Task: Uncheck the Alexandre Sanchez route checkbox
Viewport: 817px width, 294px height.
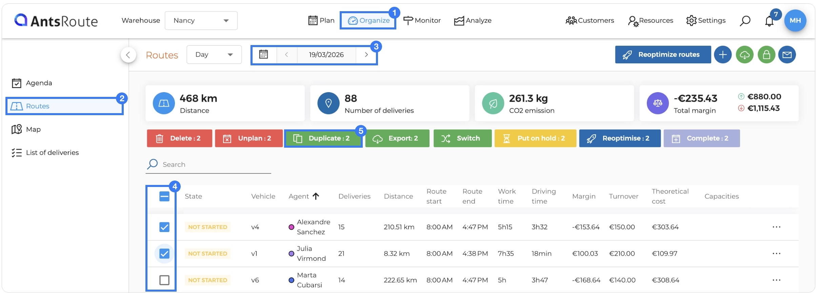Action: click(x=164, y=227)
